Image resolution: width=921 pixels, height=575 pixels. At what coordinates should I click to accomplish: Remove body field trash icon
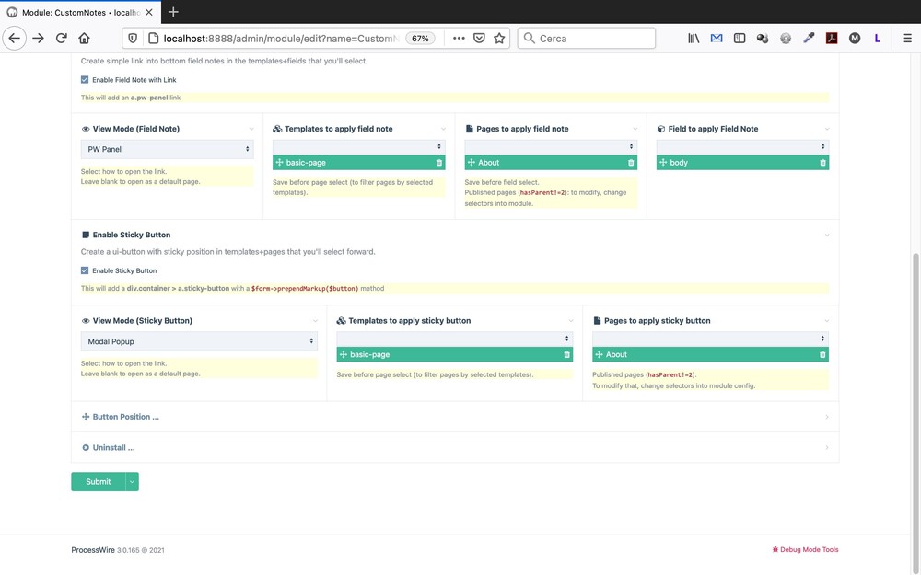point(822,163)
